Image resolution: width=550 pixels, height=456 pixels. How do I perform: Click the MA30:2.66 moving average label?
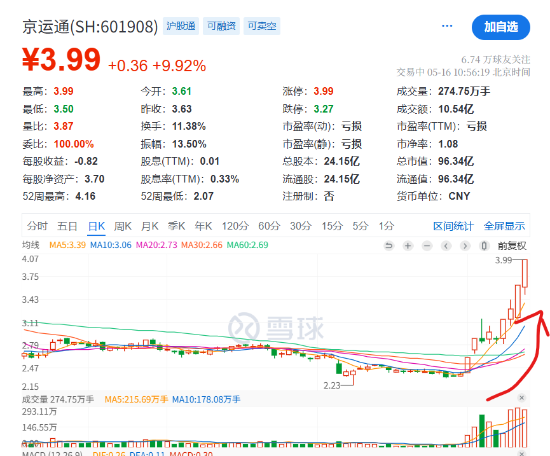tap(202, 245)
